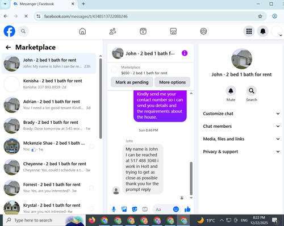The height and width of the screenshot is (226, 284).
Task: Go to the Home feed icon
Action: tap(82, 31)
